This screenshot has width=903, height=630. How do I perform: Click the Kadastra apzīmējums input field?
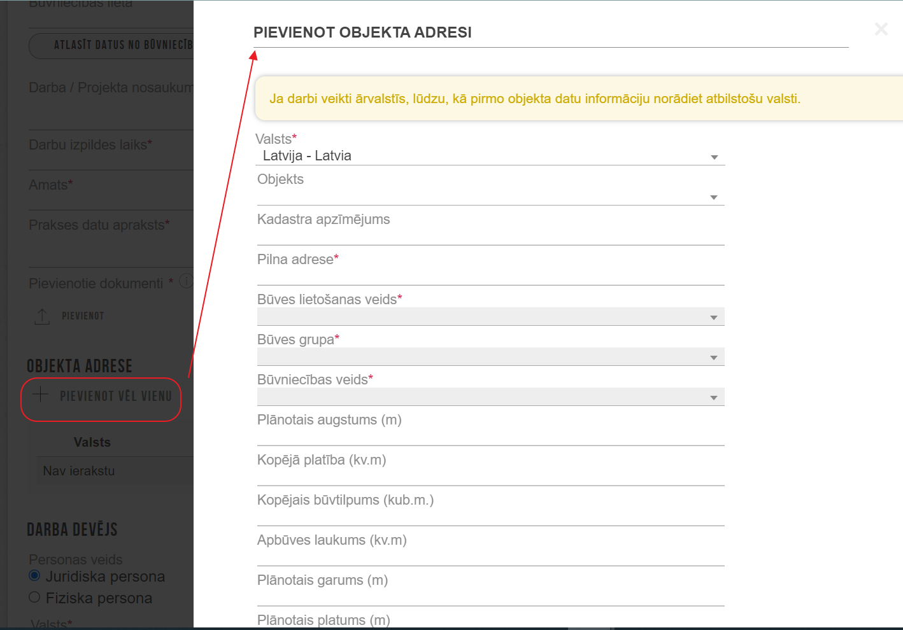coord(490,236)
